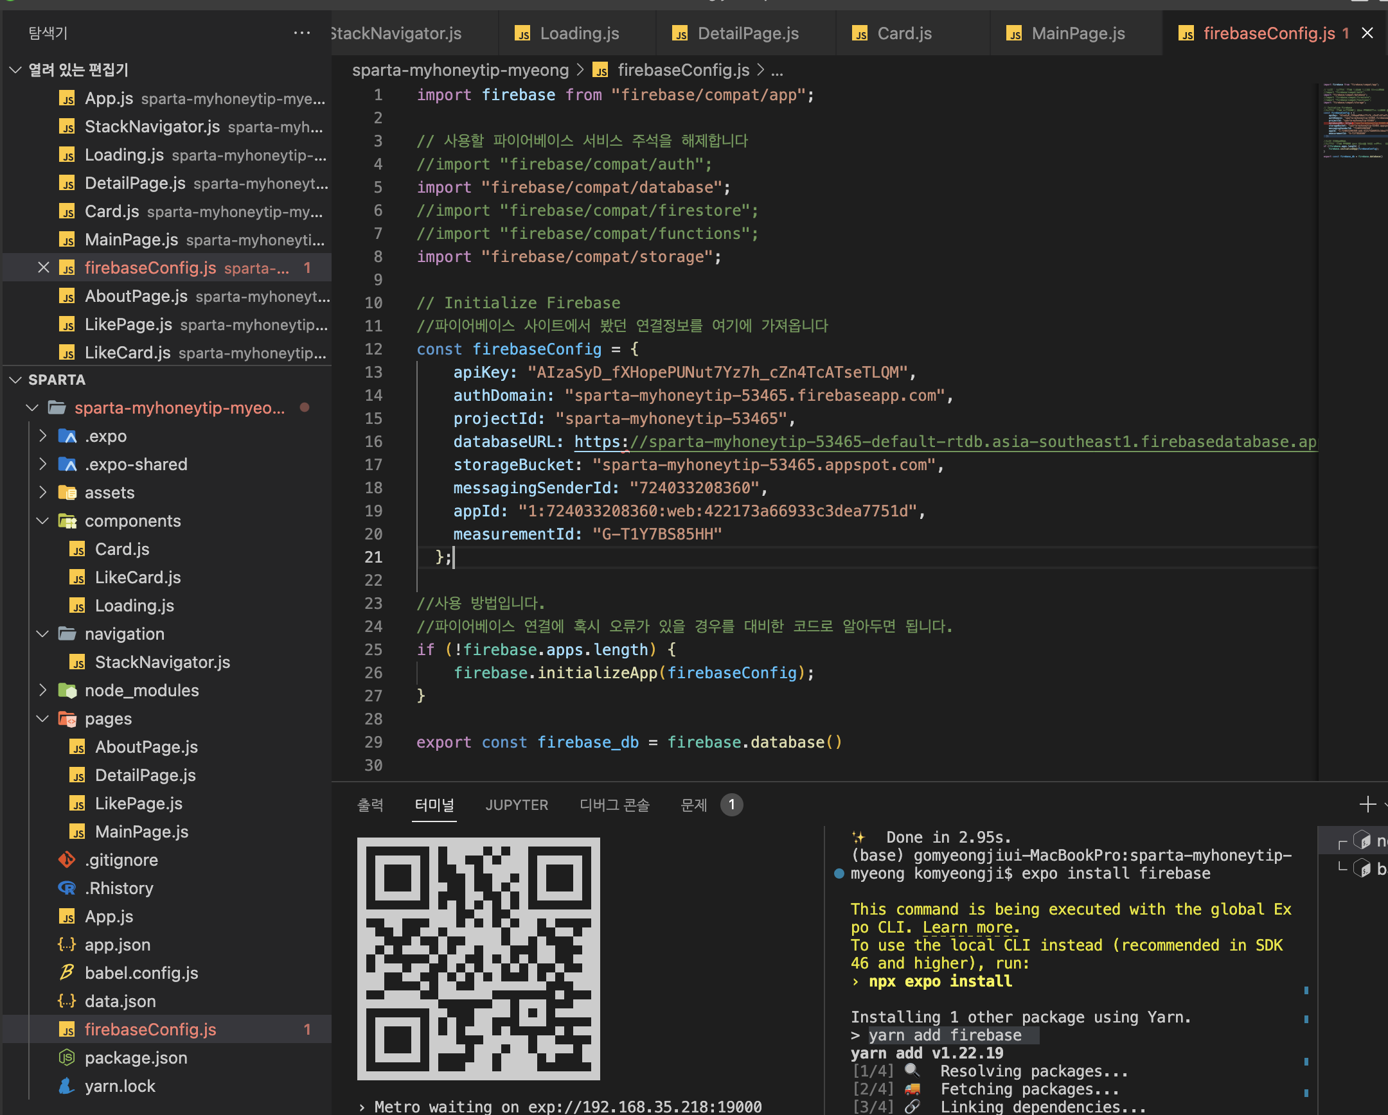The image size is (1388, 1115).
Task: Select firebaseConfig.js in the file tree
Action: coord(167,1030)
